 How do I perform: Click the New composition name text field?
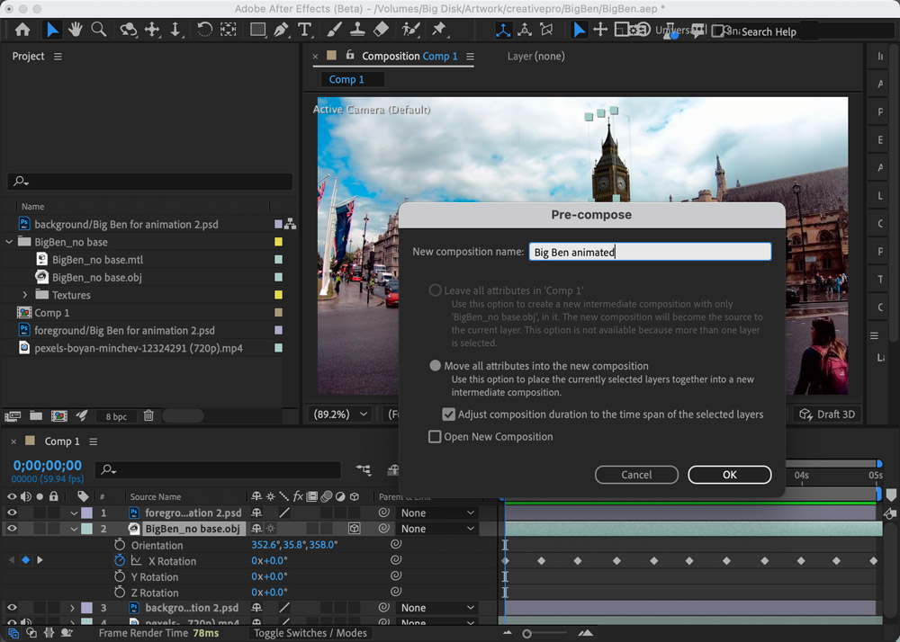point(649,253)
